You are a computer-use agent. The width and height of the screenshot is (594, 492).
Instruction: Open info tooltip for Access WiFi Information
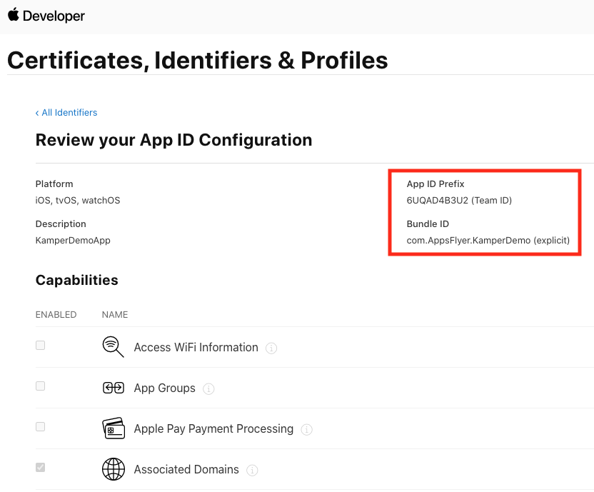pos(271,348)
